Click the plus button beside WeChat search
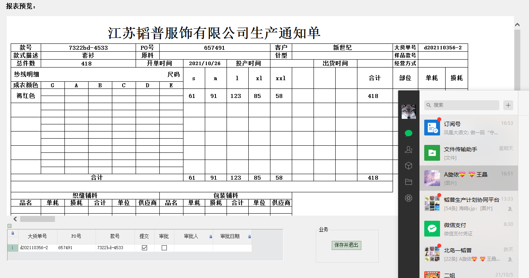This screenshot has width=529, height=278. click(508, 105)
